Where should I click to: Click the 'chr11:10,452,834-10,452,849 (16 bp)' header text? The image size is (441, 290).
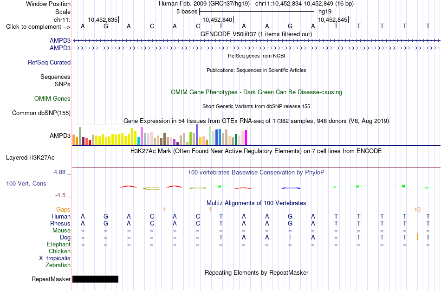305,4
